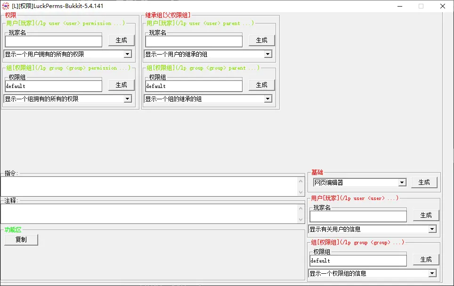This screenshot has height=286, width=454.
Task: Click 生成 button in 用户 /lp user section
Action: (x=426, y=215)
